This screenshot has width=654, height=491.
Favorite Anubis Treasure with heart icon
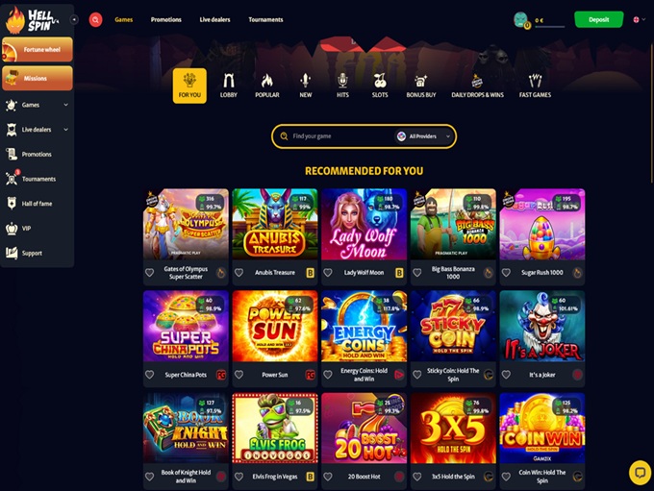pos(239,273)
